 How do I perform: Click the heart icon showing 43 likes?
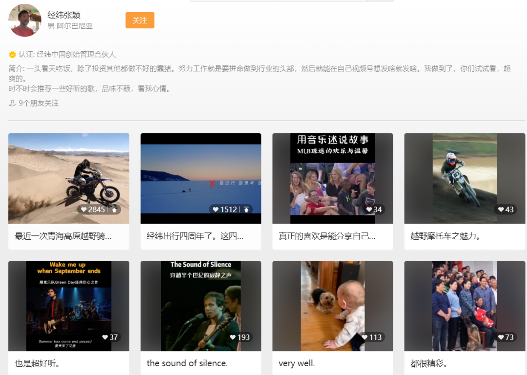click(501, 209)
